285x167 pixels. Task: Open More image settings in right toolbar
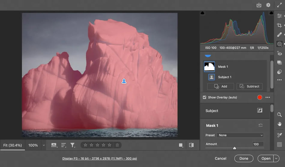click(x=279, y=80)
